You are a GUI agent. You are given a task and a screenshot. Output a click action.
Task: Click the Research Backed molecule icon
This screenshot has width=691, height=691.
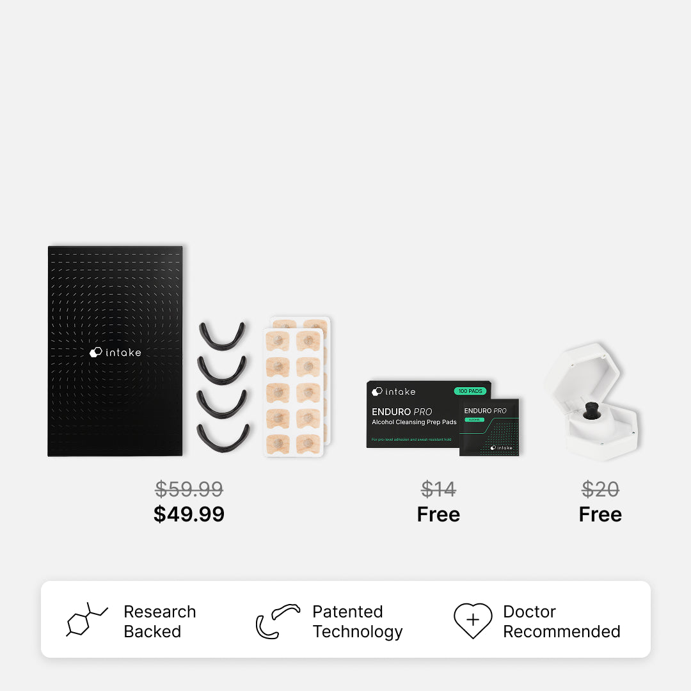(x=87, y=619)
